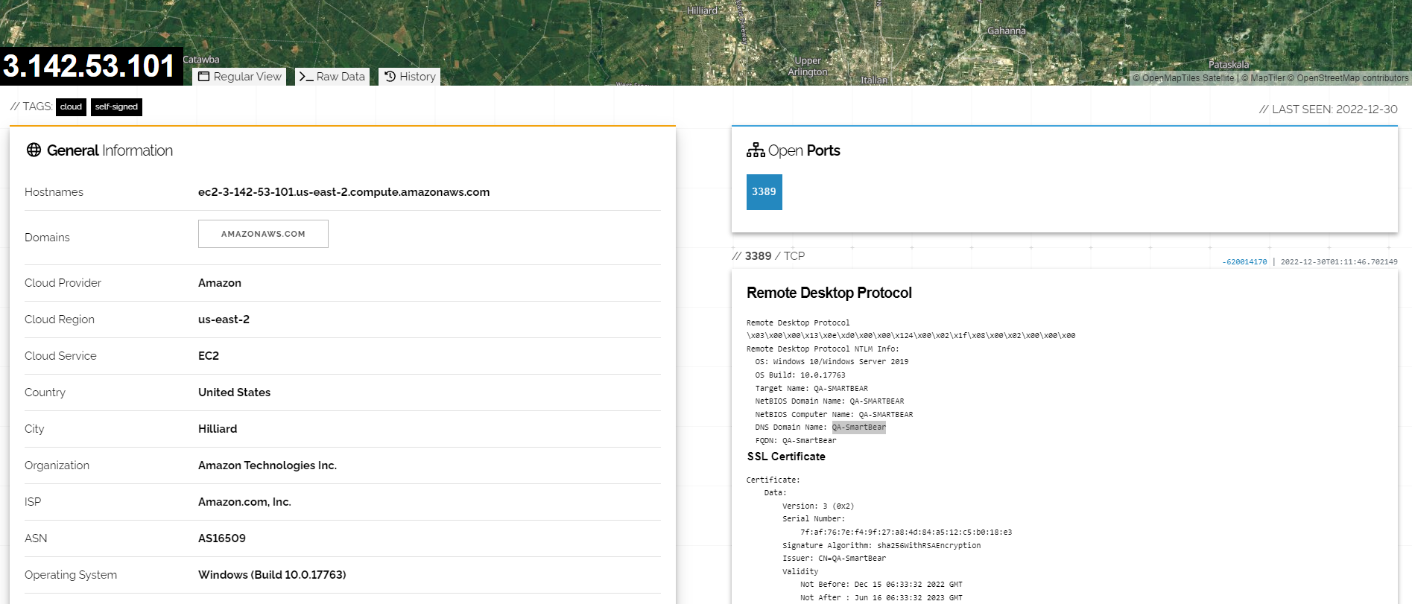This screenshot has height=604, width=1412.
Task: Select the cloud tag
Action: click(71, 107)
